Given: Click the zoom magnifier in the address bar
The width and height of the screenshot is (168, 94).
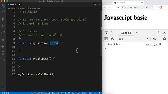Looking at the screenshot, I should click(147, 7).
